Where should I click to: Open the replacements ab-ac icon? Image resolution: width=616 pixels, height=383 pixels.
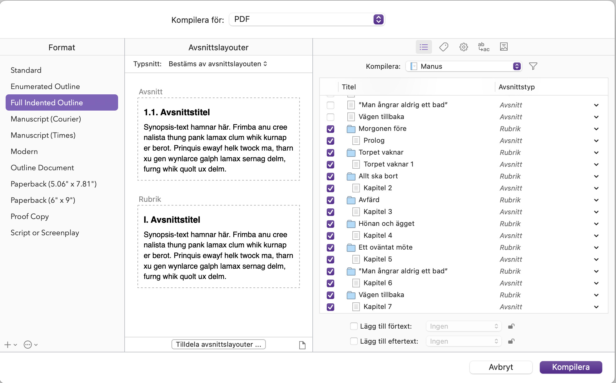tap(484, 47)
